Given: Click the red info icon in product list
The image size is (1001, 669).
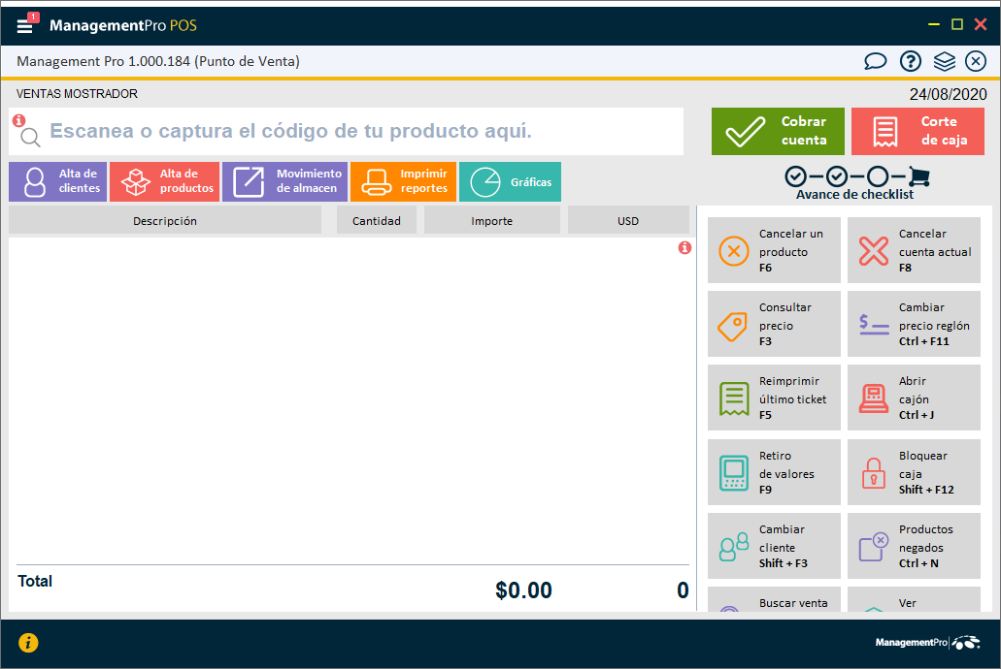Looking at the screenshot, I should tap(684, 247).
